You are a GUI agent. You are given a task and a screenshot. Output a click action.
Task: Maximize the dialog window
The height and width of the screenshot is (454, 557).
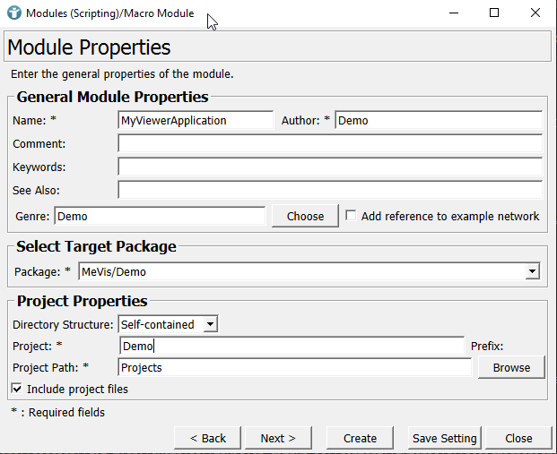click(494, 13)
